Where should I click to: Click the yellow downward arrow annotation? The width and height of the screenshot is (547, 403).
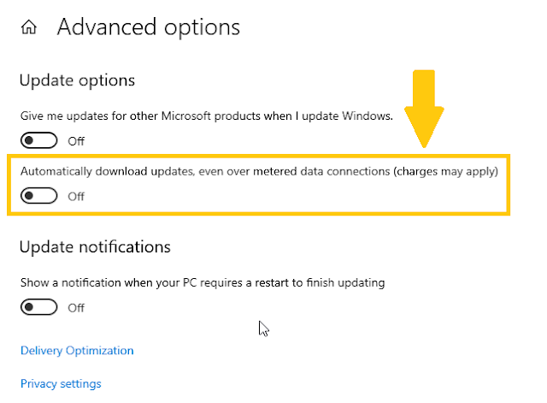tap(424, 109)
